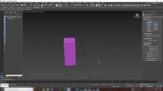Enable Real-World Map Size checkbox

pos(147,60)
